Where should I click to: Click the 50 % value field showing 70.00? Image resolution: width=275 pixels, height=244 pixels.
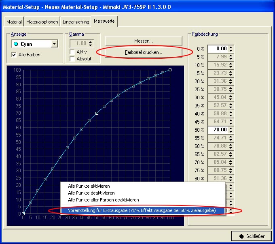click(218, 130)
